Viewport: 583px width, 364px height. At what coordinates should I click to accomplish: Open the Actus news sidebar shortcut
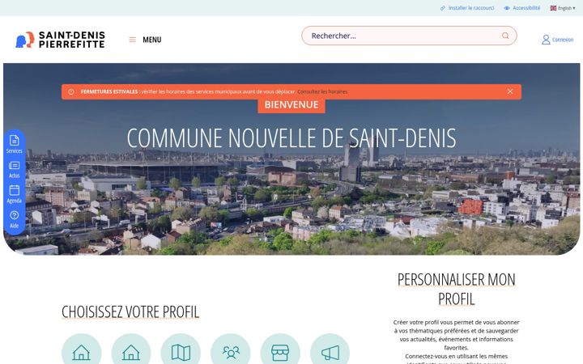tap(14, 169)
